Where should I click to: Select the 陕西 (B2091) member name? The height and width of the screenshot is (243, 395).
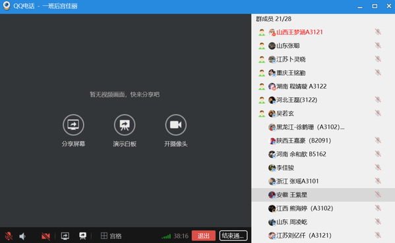point(303,141)
